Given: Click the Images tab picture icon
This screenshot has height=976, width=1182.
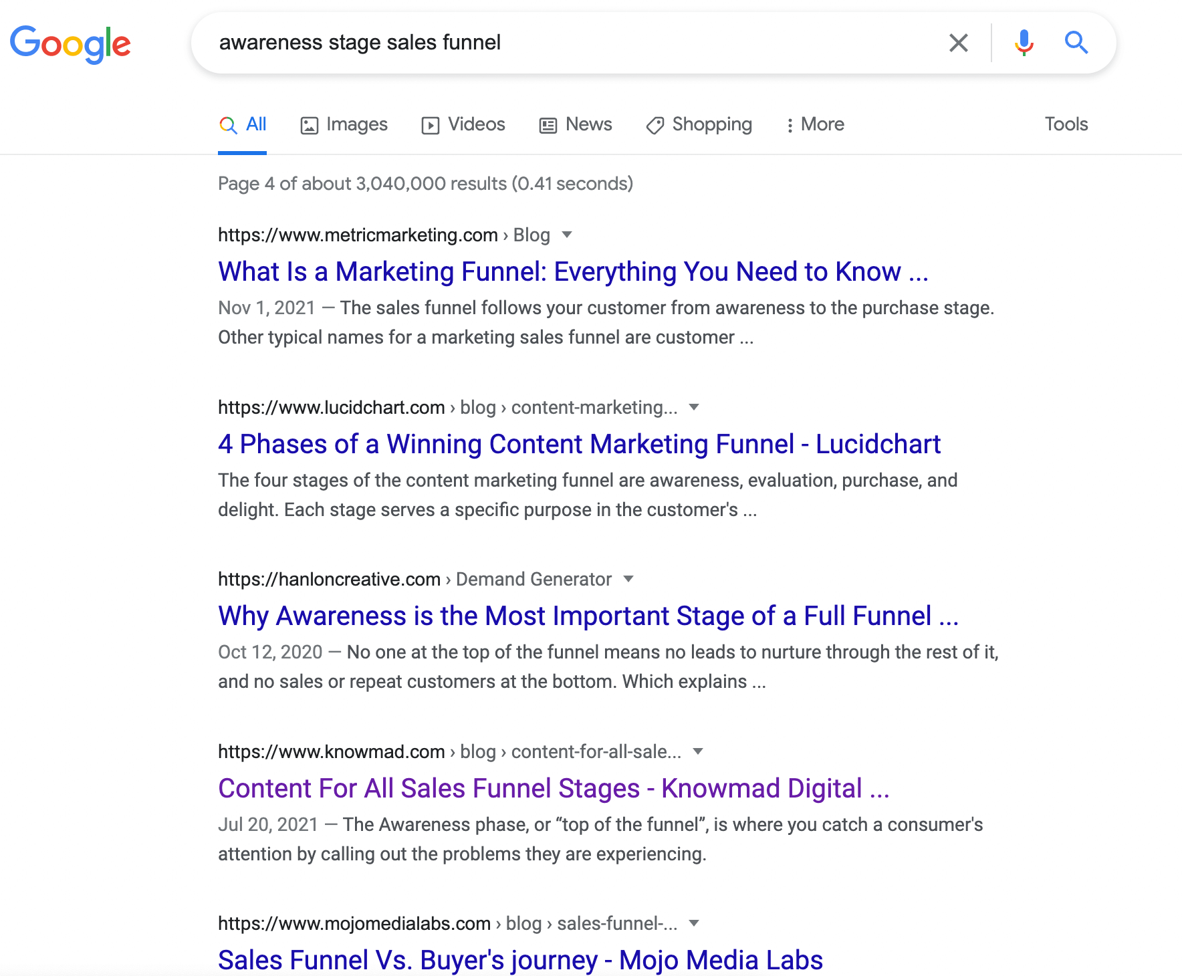Looking at the screenshot, I should [x=309, y=126].
